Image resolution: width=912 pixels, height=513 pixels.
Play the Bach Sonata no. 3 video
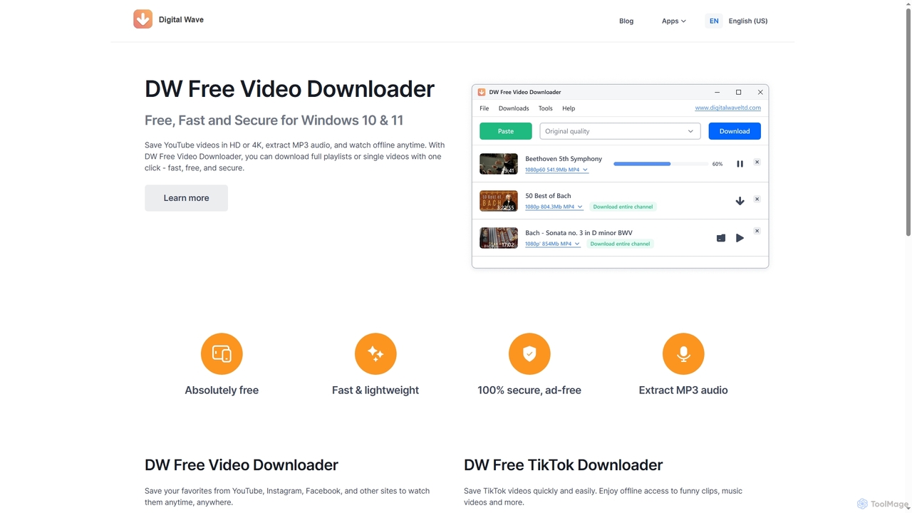coord(740,238)
